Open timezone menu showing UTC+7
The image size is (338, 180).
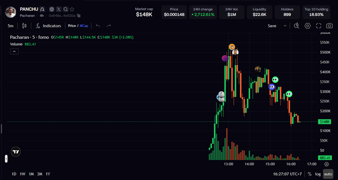tap(287, 174)
